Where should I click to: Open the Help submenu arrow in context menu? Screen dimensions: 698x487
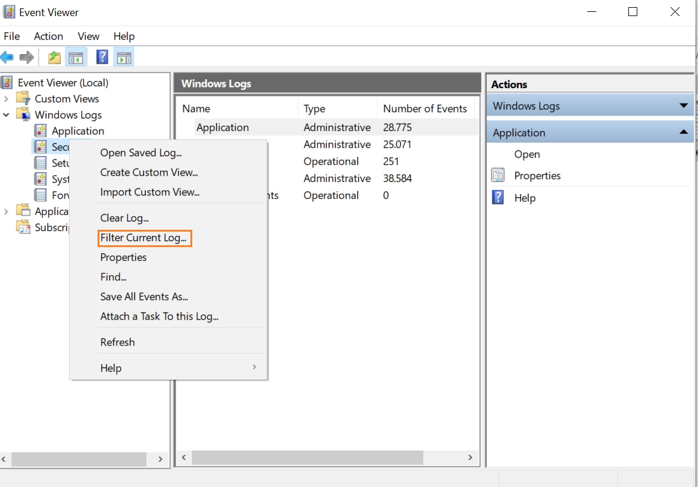coord(254,367)
